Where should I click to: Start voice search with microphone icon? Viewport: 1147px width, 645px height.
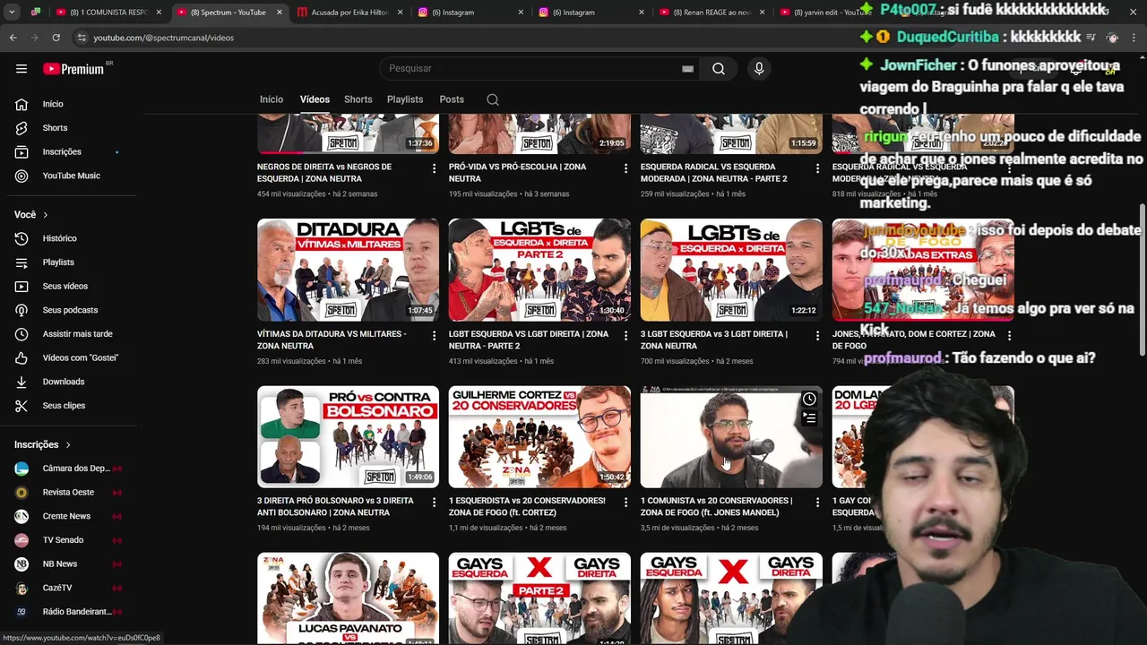pos(759,69)
